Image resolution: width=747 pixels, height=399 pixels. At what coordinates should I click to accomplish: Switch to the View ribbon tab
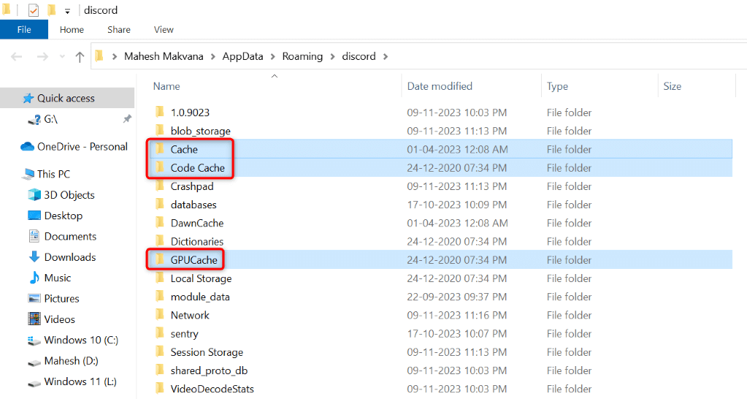pos(164,29)
